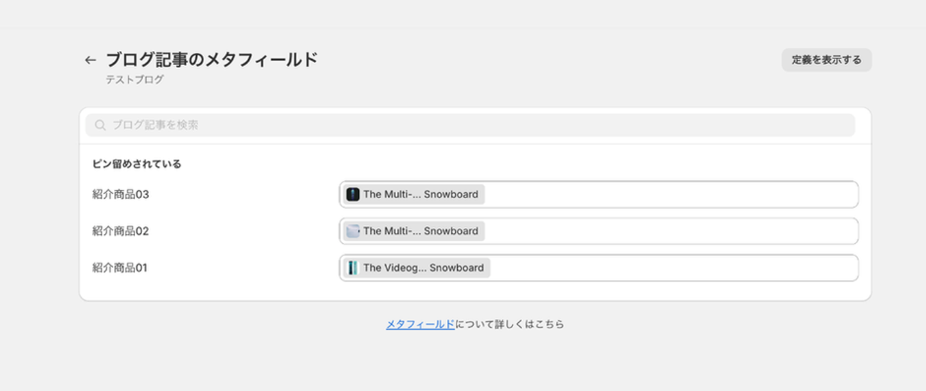Select the Videog... Snowboard chip text in 紹介商品01
This screenshot has height=391, width=926.
[x=423, y=268]
